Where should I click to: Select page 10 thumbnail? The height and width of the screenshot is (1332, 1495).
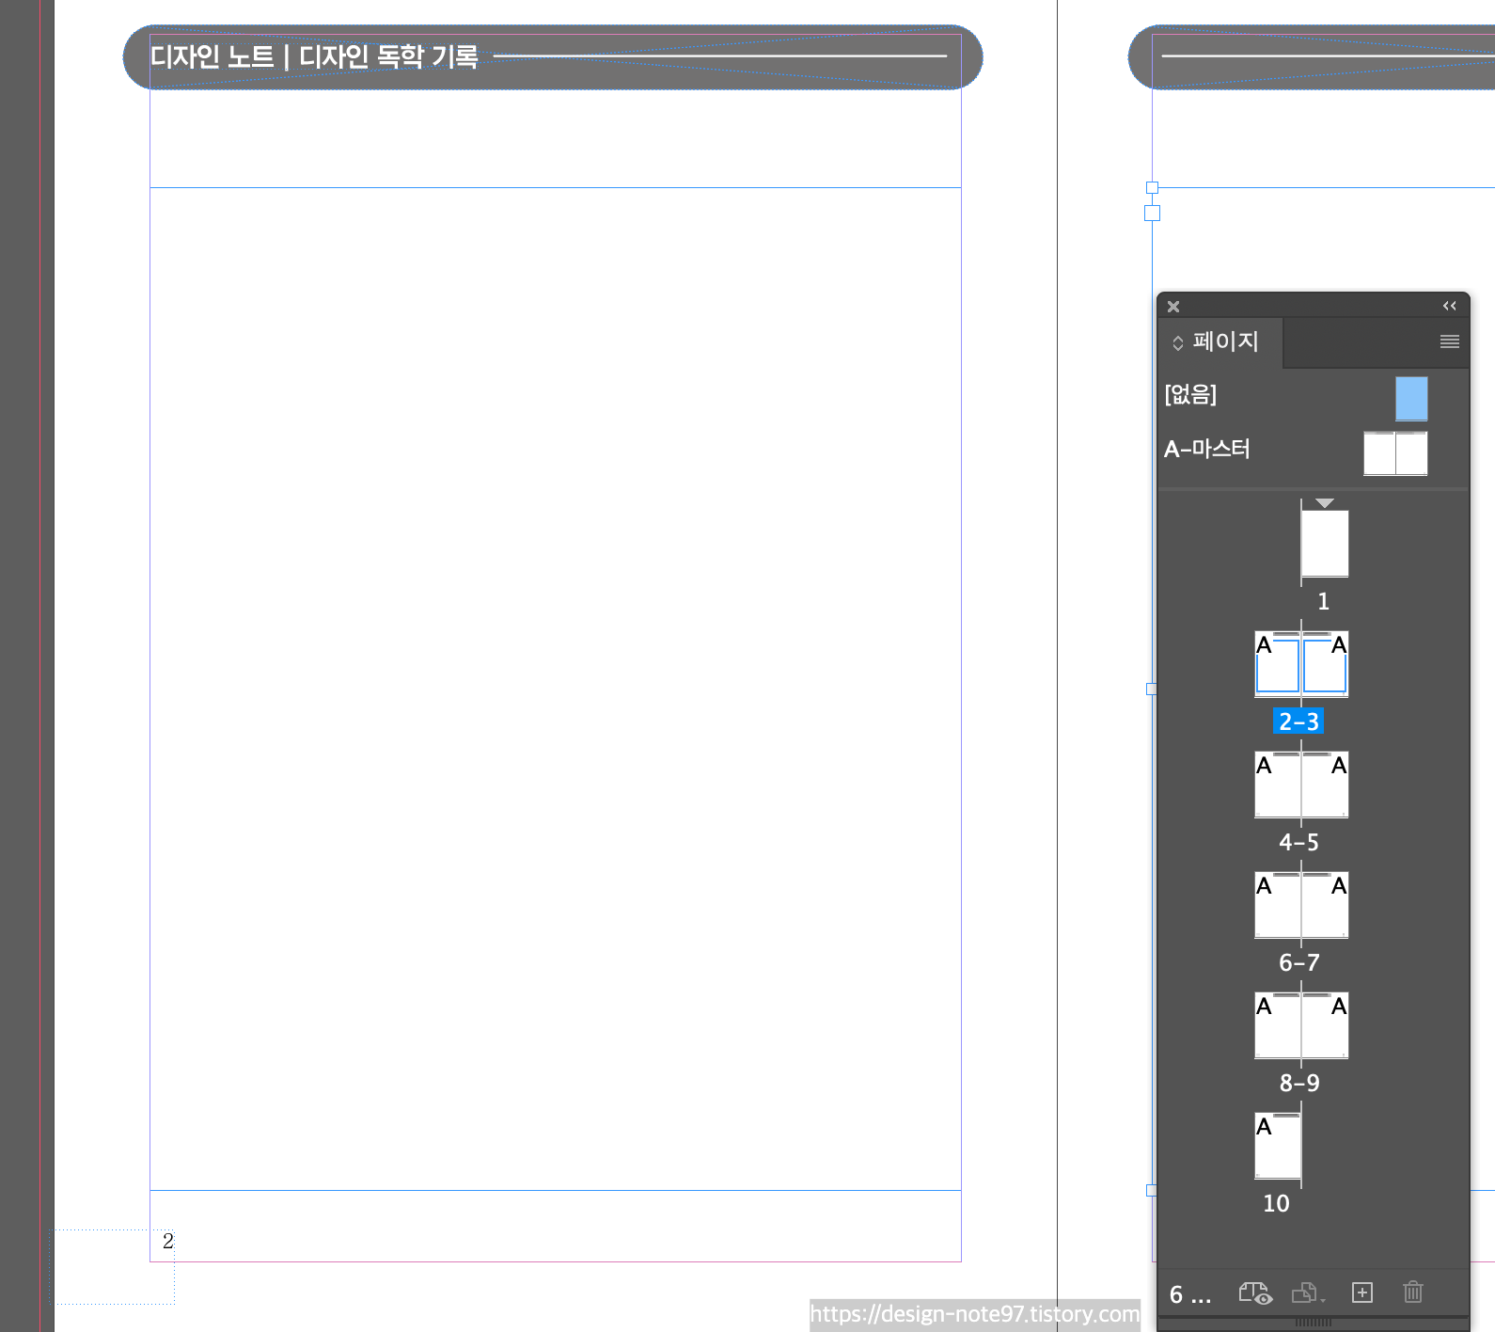(1278, 1146)
